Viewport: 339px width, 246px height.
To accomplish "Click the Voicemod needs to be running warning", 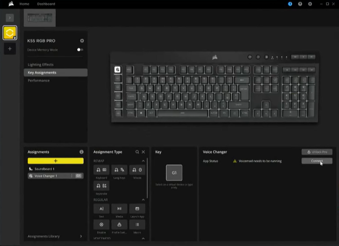I will 257,161.
